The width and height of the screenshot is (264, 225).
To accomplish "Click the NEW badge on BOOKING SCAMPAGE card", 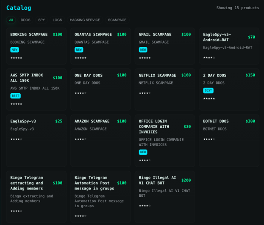I will (x=14, y=50).
